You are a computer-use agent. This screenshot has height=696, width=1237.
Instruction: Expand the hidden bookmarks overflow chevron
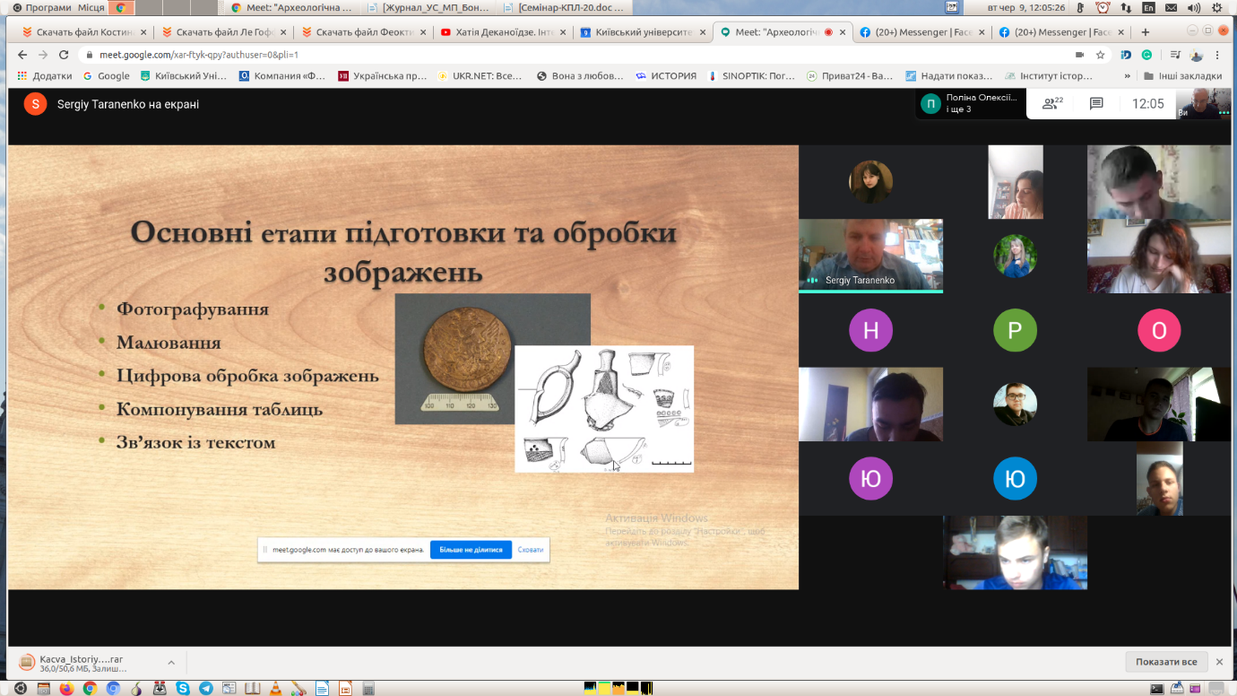(x=1126, y=76)
